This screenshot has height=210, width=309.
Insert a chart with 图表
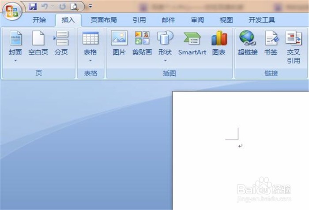[219, 43]
